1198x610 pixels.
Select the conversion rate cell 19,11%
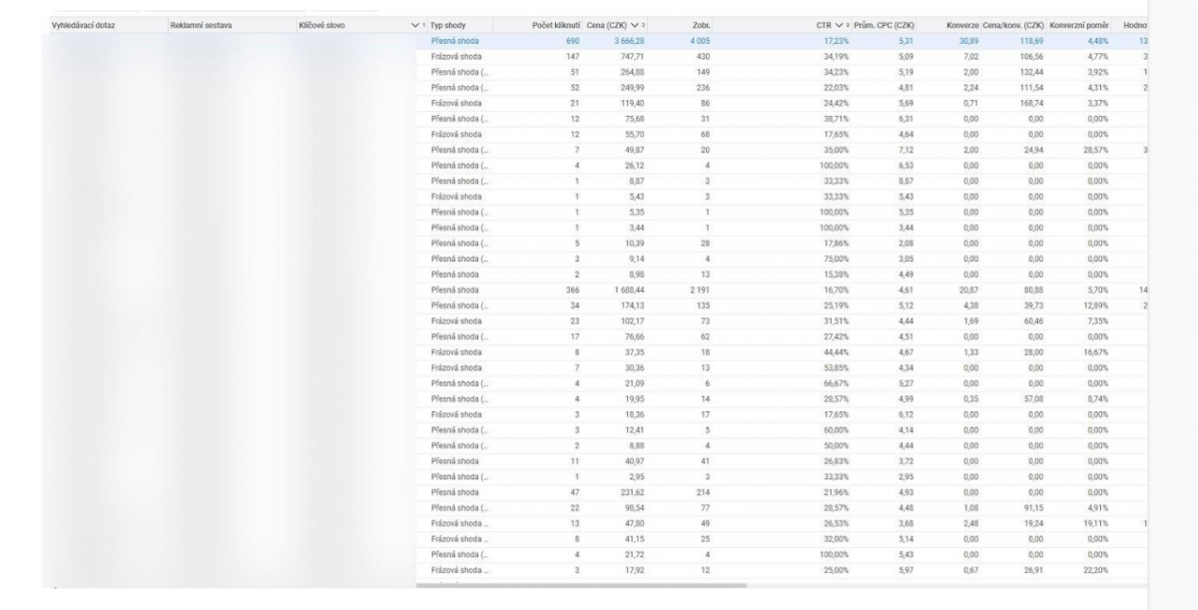1096,523
